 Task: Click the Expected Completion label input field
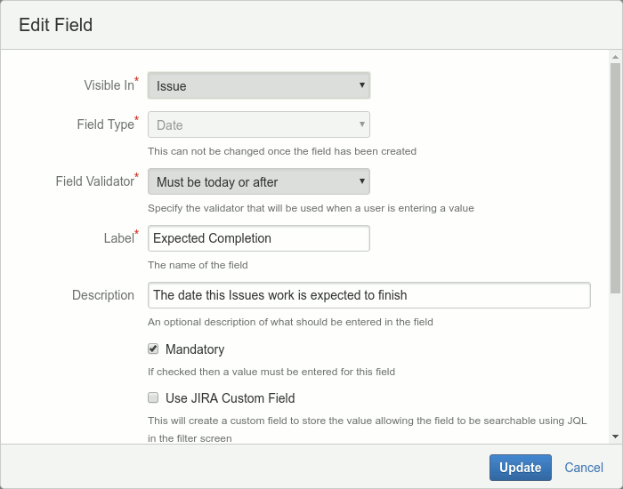(x=258, y=238)
